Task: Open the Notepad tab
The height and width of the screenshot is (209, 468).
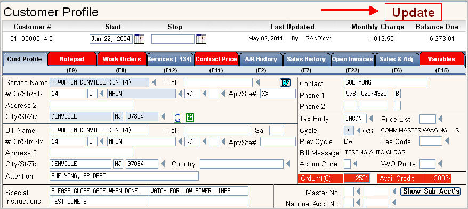Action: [x=72, y=59]
